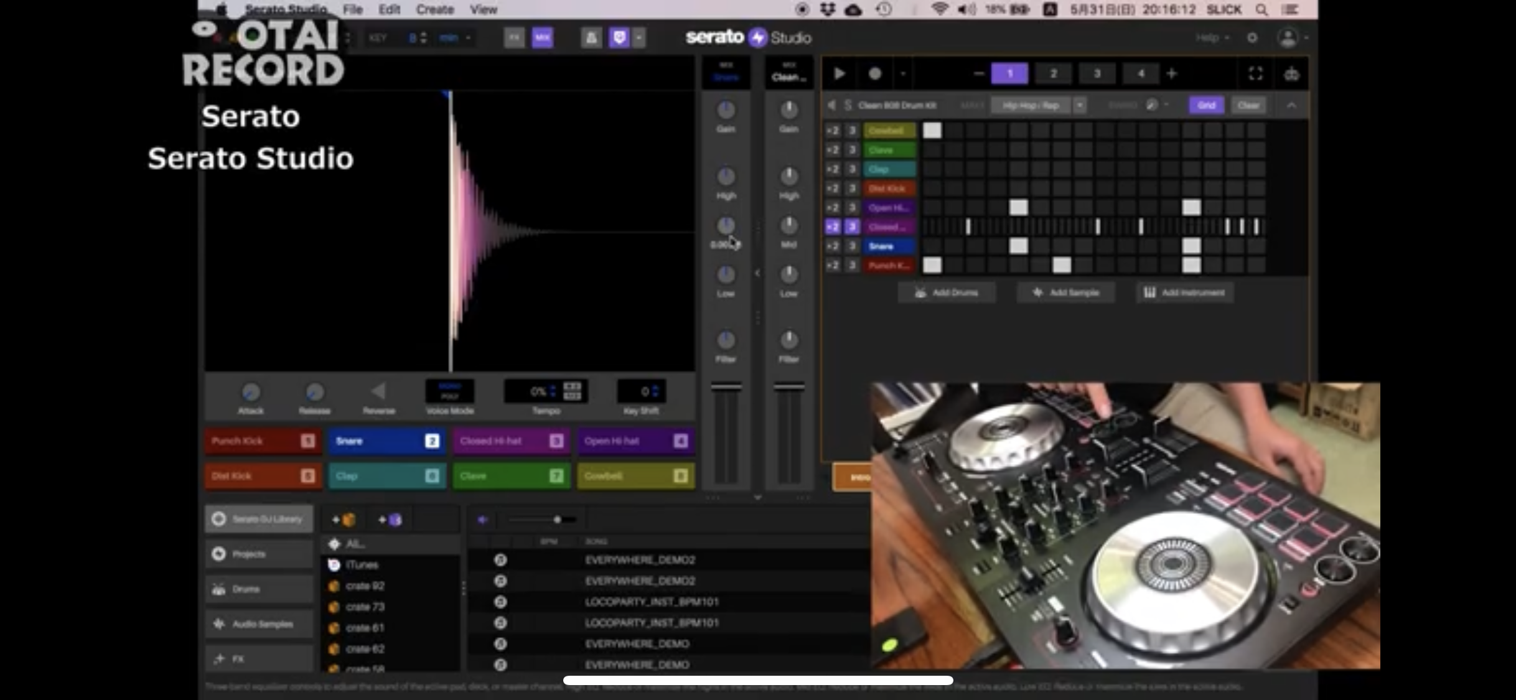This screenshot has height=700, width=1516.
Task: Solo the Clean 808 Drum Kit deck
Action: (848, 105)
